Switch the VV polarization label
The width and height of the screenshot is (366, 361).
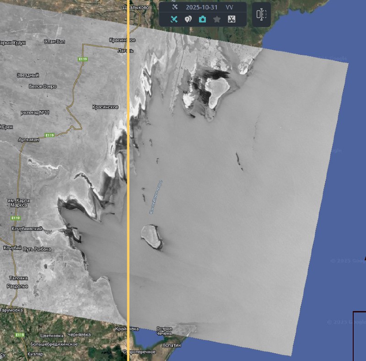(229, 7)
